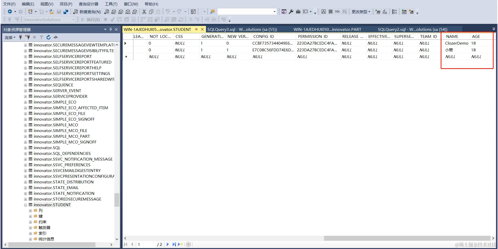Select the innovator.SIMPLE_MCO_PART table

pyautogui.click(x=62, y=136)
